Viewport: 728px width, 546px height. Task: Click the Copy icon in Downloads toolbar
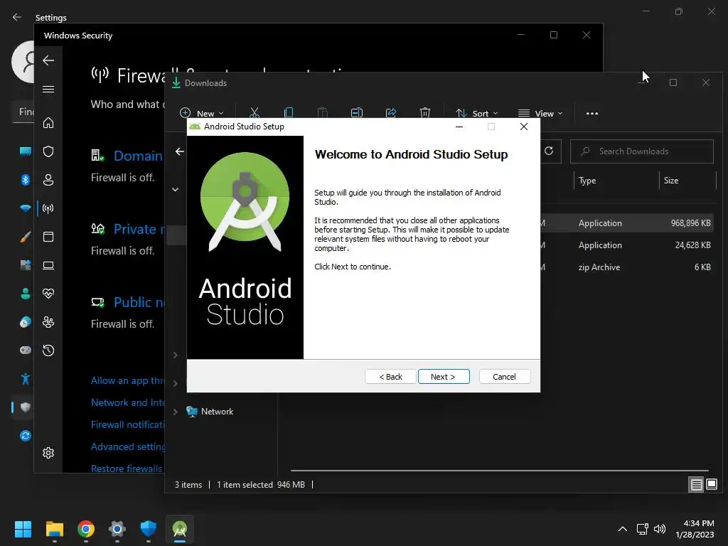pos(289,113)
